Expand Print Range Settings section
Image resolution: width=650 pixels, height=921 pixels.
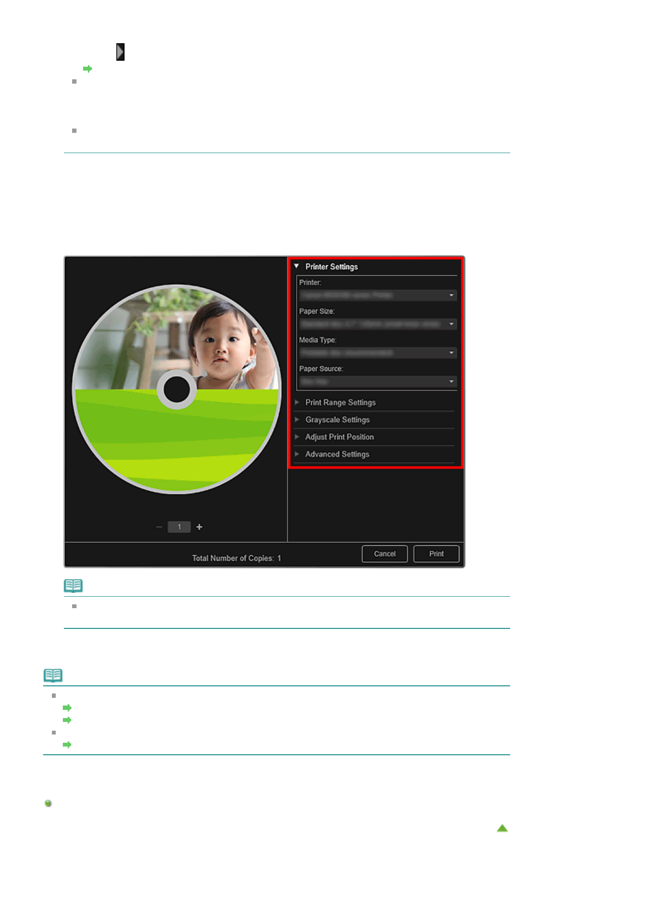point(340,403)
